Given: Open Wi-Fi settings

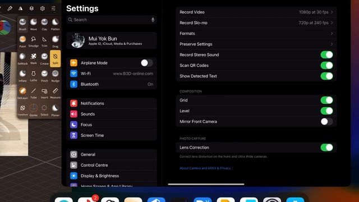Looking at the screenshot, I should 112,74.
